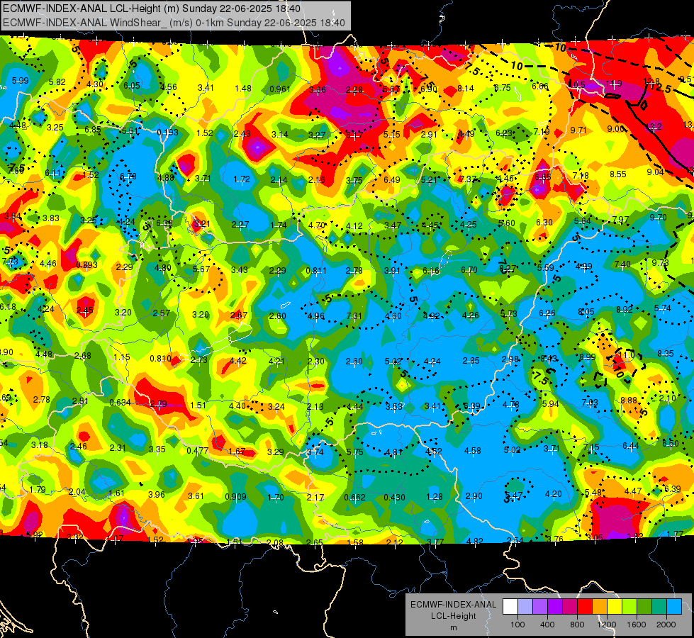Click the wind shear value 0.961
Viewport: 694px width, 638px height.
280,89
